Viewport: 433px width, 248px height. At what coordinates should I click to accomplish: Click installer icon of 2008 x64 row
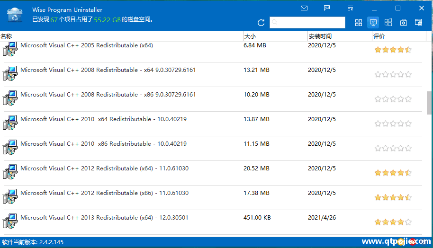point(10,73)
